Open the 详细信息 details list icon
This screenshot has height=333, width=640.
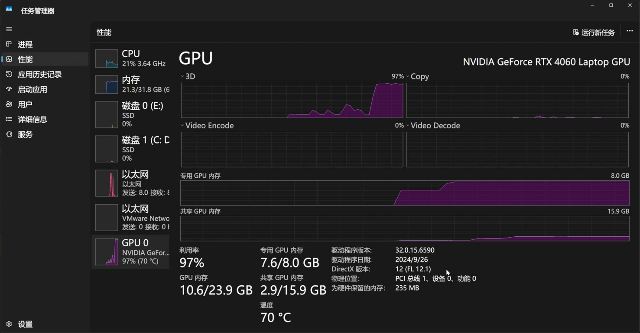click(9, 119)
